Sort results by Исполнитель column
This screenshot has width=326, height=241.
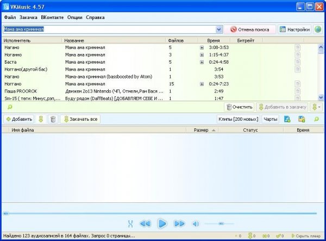pos(32,41)
